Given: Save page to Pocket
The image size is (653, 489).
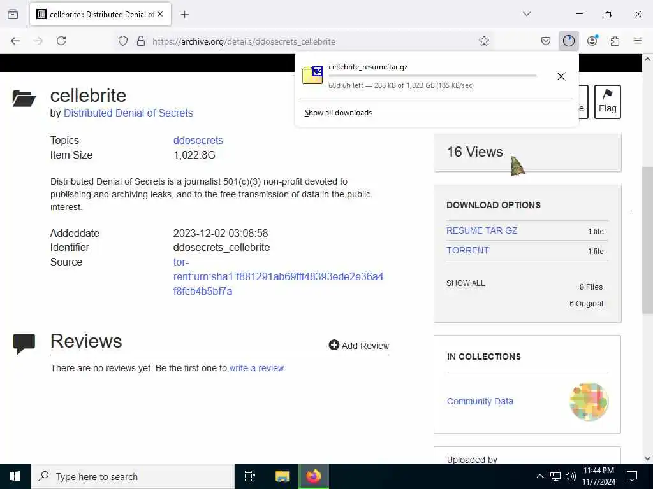Looking at the screenshot, I should [x=546, y=41].
